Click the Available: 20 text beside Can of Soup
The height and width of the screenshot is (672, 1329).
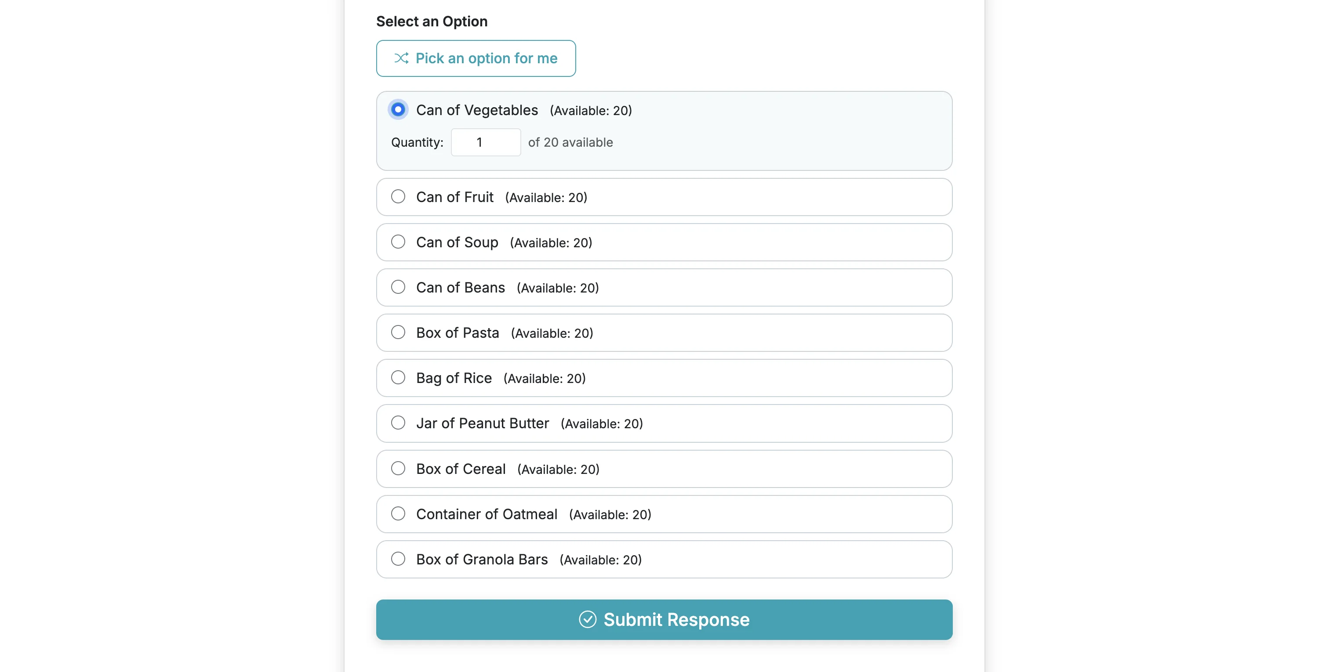[550, 242]
